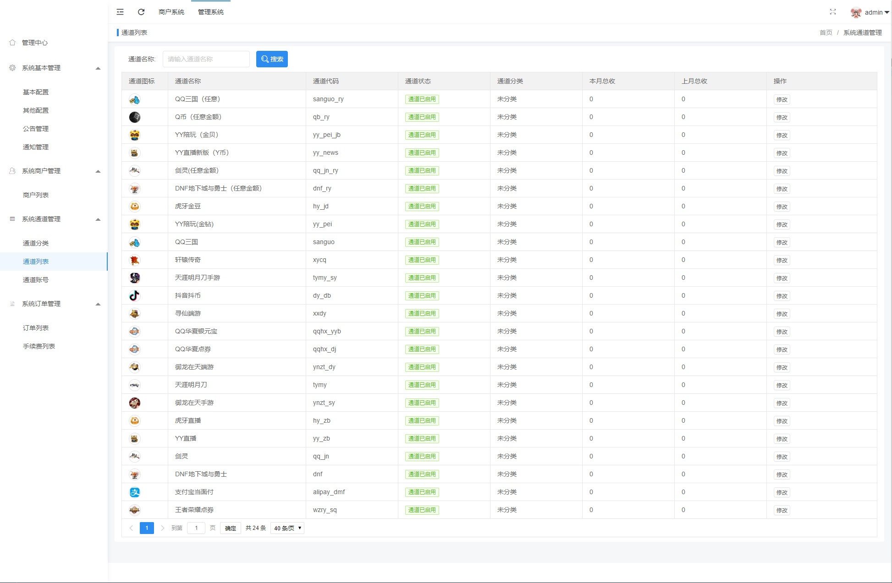Click the Alipay icon in 支付宝当面付 row

[134, 492]
